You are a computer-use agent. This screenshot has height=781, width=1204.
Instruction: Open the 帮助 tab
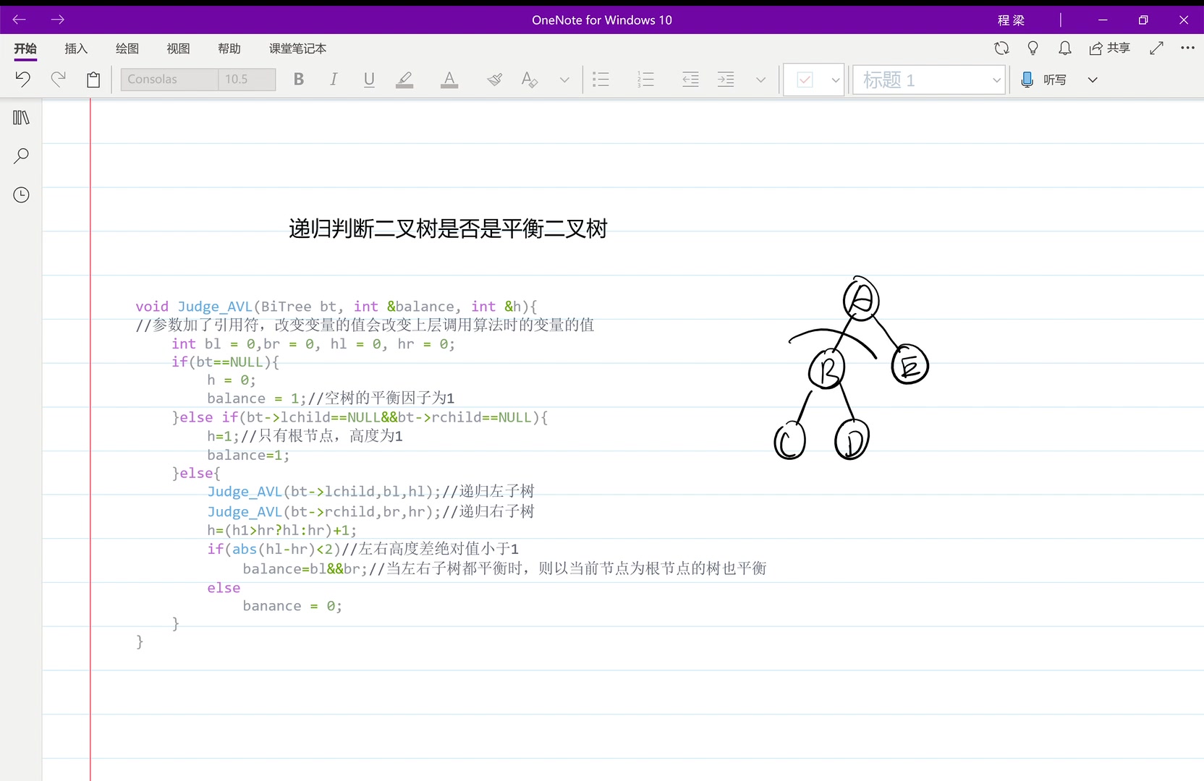pos(229,48)
